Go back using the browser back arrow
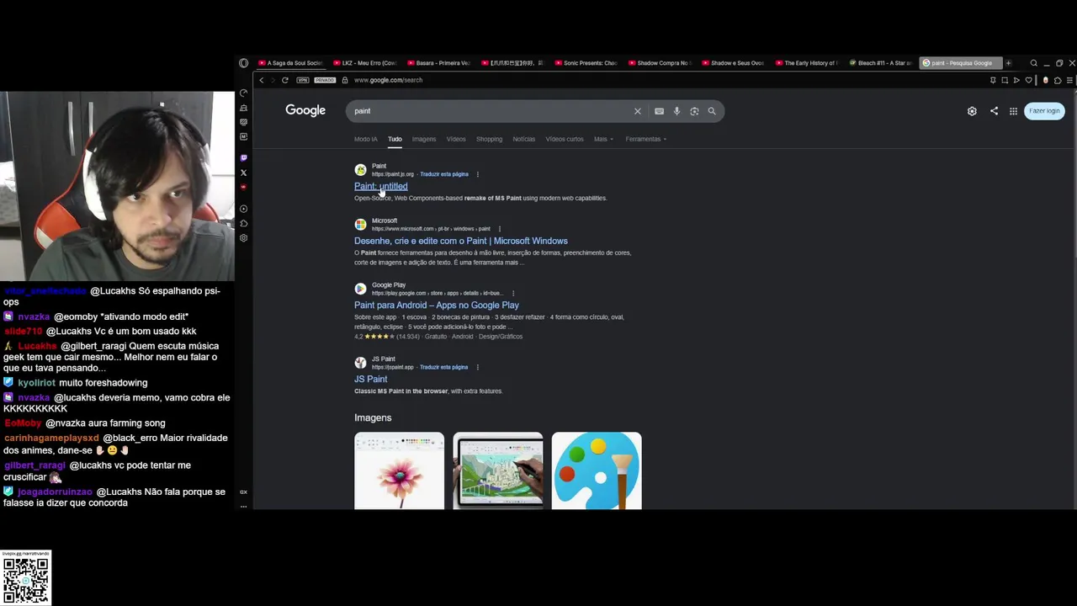Screen dimensions: 1077x606 tap(262, 80)
